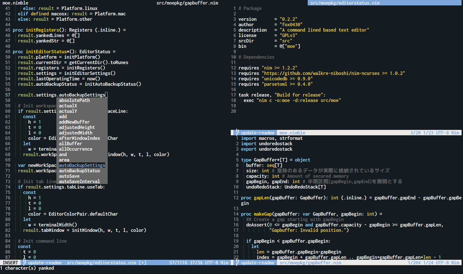Click file name src/moepkg/editorstatus.nim in status bar
The image size is (463, 274).
tap(101, 263)
